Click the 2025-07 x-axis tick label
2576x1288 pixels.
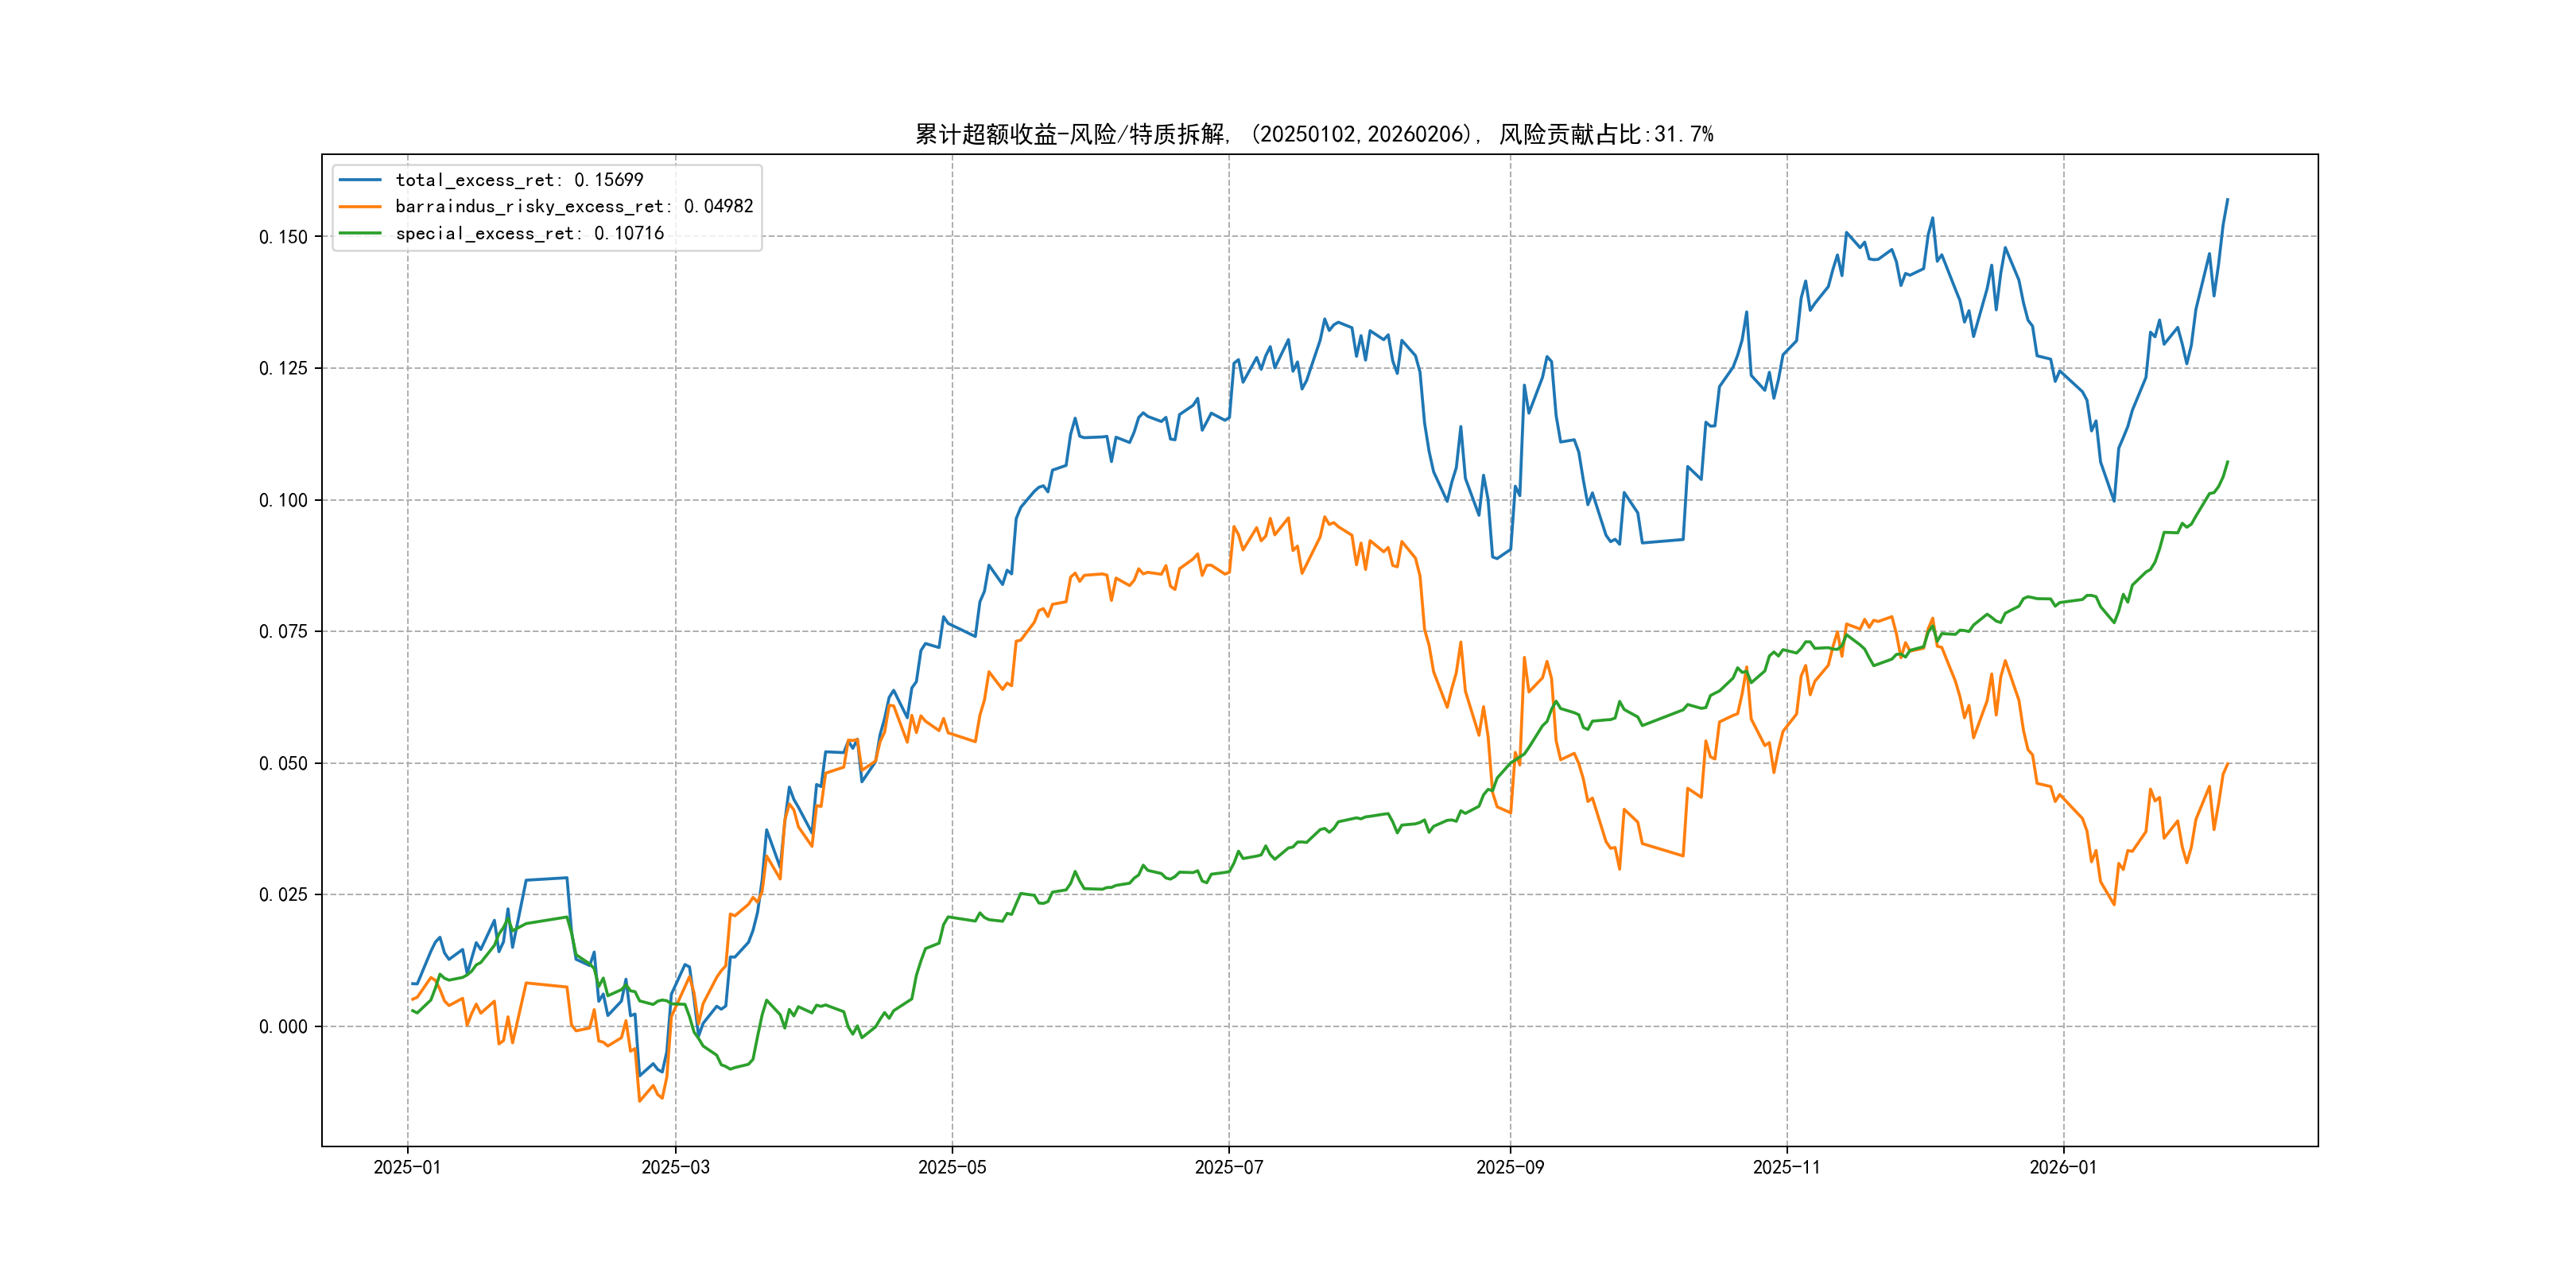[1229, 1168]
